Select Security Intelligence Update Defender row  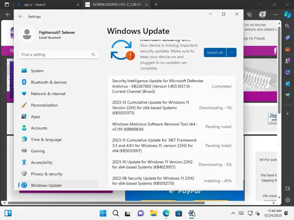click(172, 86)
